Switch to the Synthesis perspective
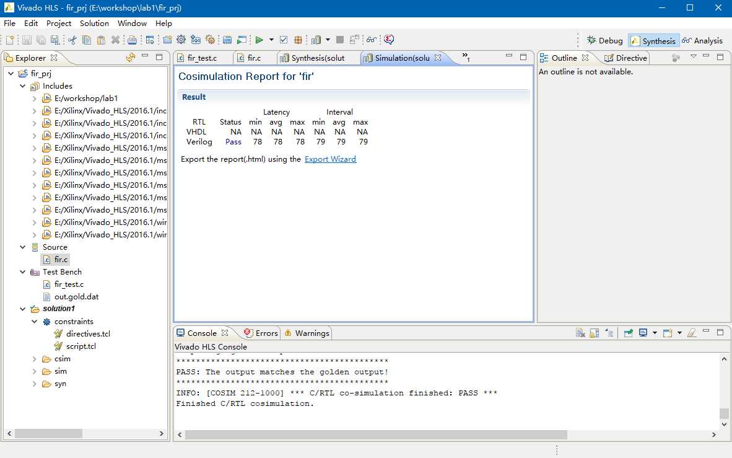The image size is (732, 458). tap(653, 41)
